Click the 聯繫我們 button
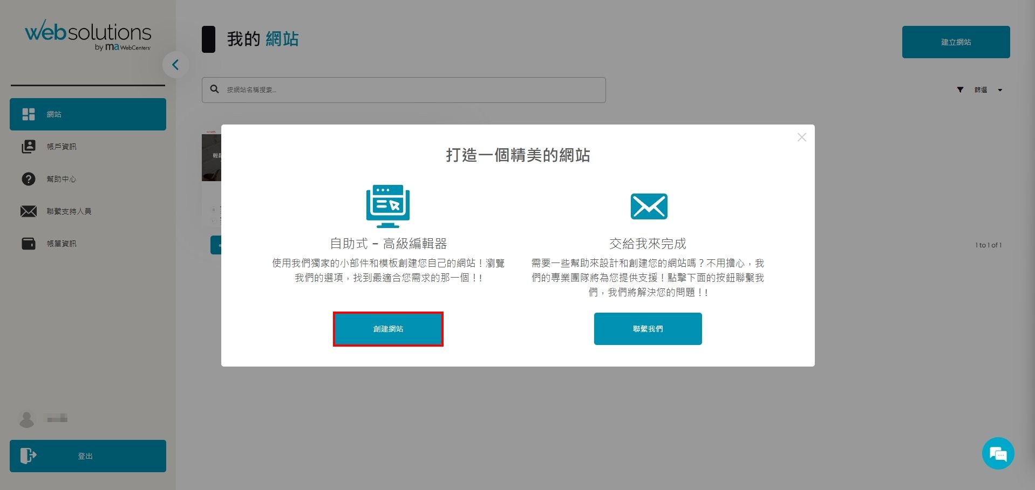The height and width of the screenshot is (490, 1035). click(x=648, y=328)
